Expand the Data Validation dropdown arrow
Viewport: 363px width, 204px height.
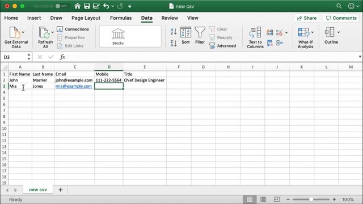coord(286,33)
